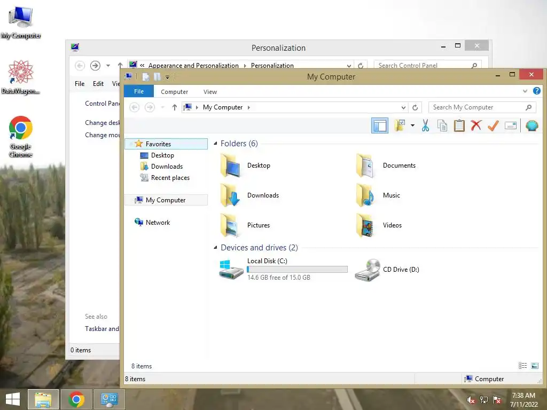Click the New folder icon in quick access toolbar
The height and width of the screenshot is (410, 547).
(x=158, y=77)
